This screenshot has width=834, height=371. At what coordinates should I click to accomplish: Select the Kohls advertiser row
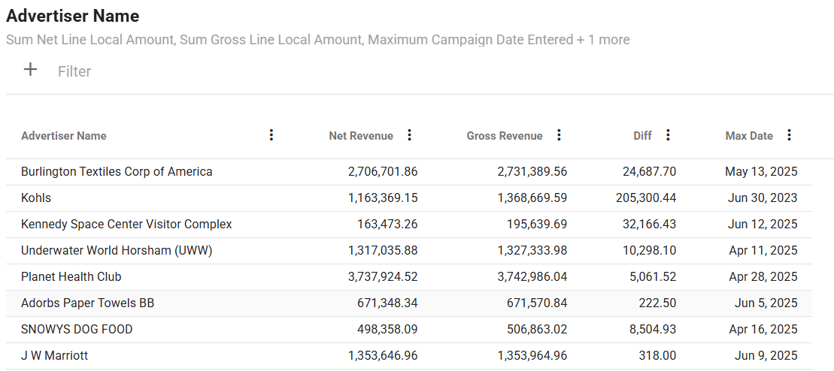pos(36,198)
